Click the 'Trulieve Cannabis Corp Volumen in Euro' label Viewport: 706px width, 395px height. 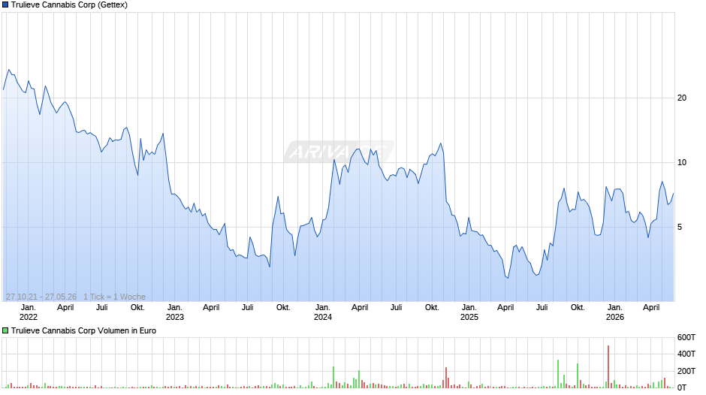pyautogui.click(x=84, y=330)
